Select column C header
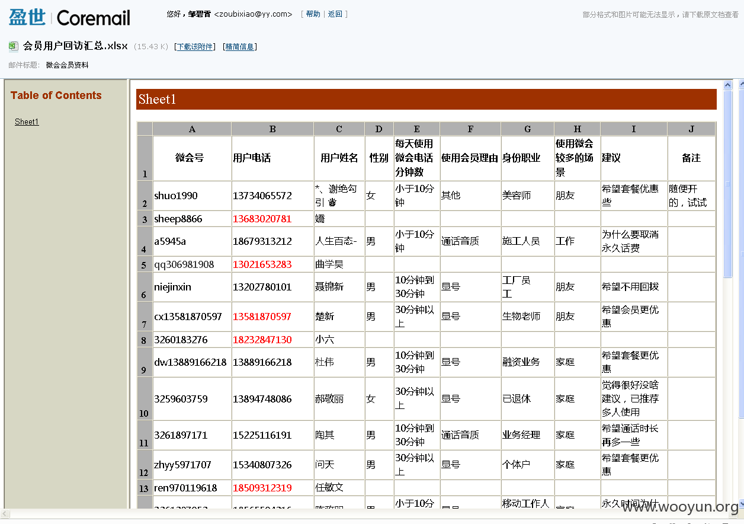Viewport: 744px width, 524px height. tap(339, 129)
